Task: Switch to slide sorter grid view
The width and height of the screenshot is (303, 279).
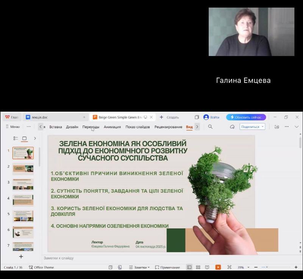Action: (x=198, y=267)
